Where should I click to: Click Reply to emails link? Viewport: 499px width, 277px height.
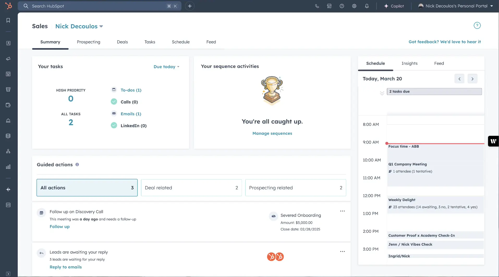[x=65, y=267]
